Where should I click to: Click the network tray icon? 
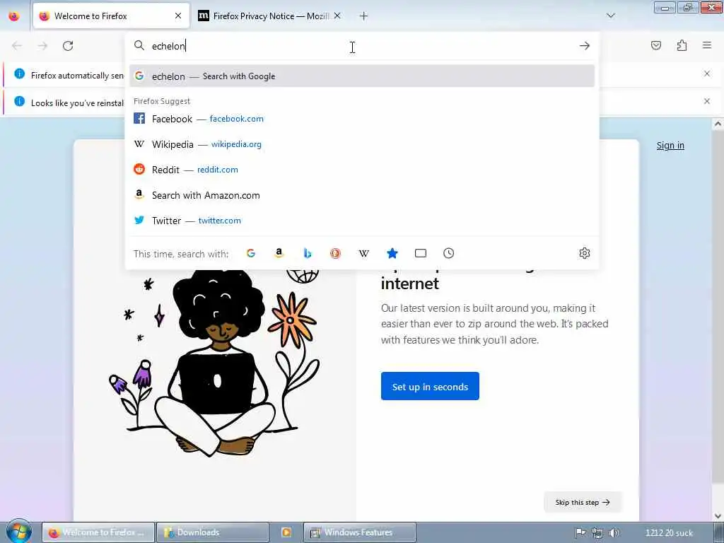tap(597, 533)
